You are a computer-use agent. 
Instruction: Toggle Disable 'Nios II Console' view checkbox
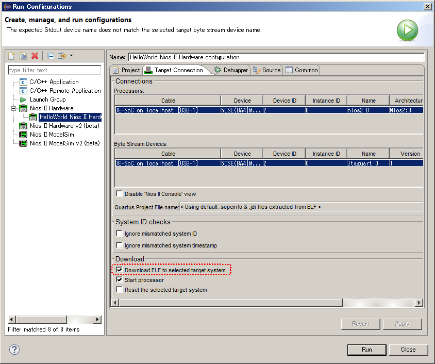119,194
